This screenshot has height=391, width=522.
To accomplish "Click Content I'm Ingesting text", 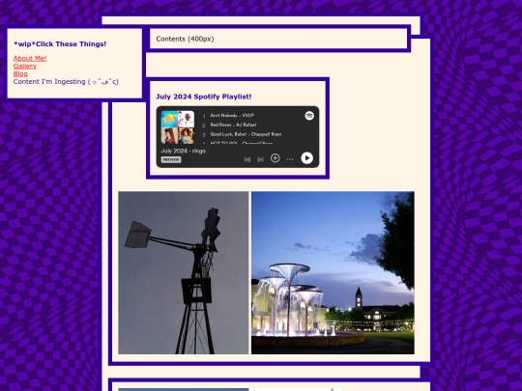I will coord(66,81).
